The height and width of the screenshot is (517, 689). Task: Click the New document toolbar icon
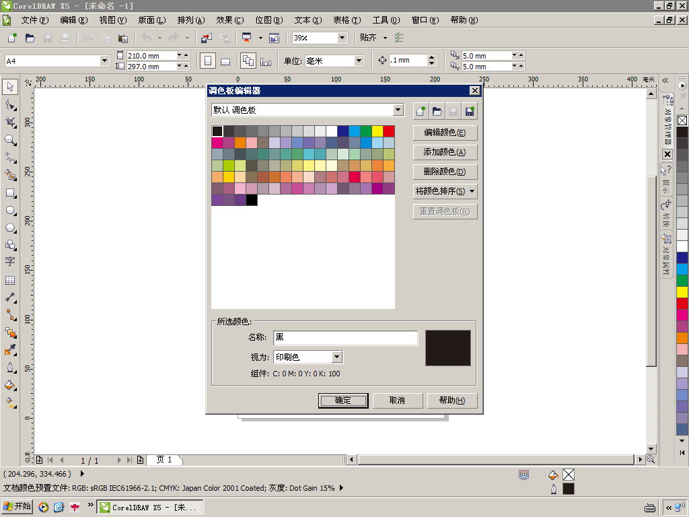click(12, 38)
